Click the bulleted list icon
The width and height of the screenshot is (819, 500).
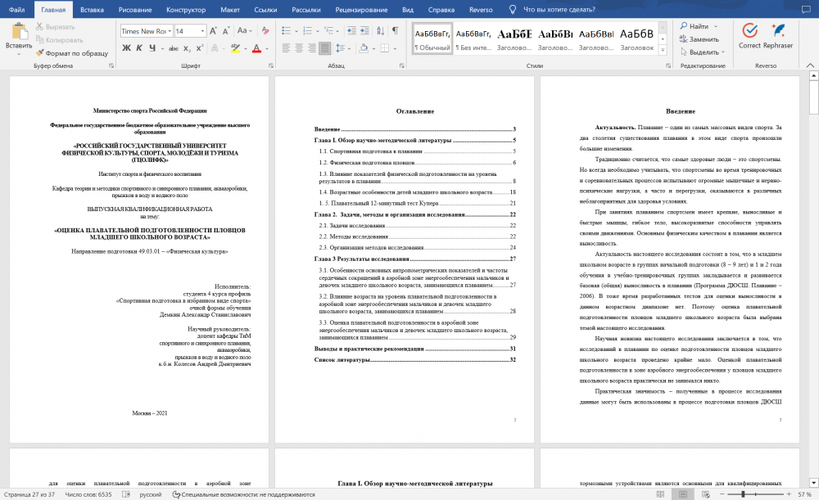click(x=286, y=31)
